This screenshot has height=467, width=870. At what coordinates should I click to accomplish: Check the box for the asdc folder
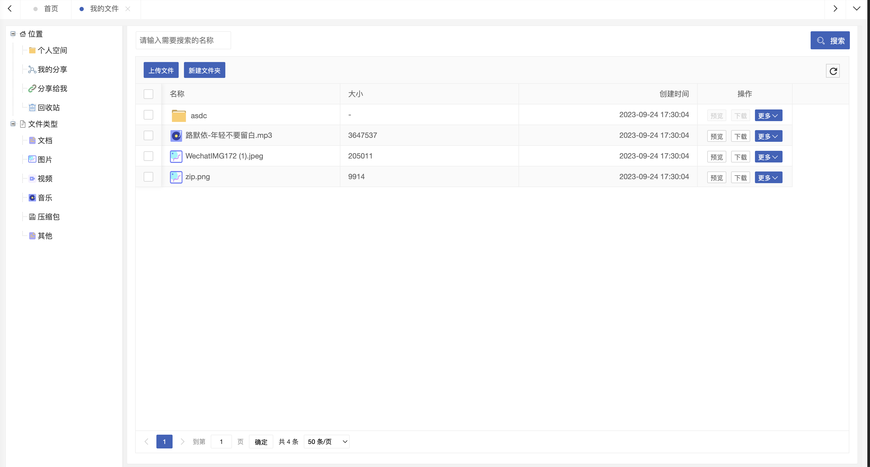pyautogui.click(x=148, y=115)
